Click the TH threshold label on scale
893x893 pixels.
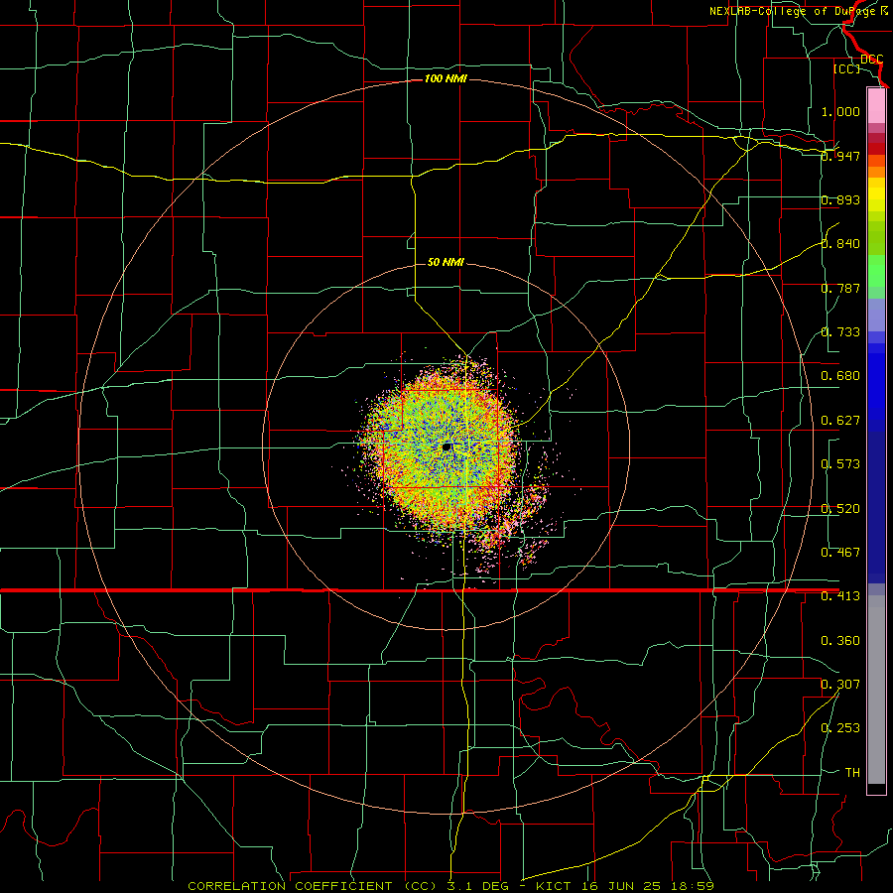click(852, 773)
